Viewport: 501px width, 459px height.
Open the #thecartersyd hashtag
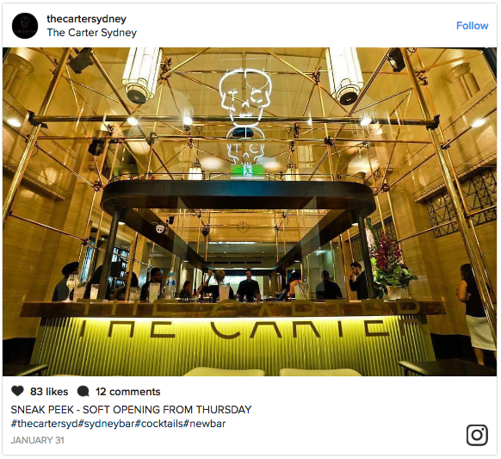click(x=45, y=424)
